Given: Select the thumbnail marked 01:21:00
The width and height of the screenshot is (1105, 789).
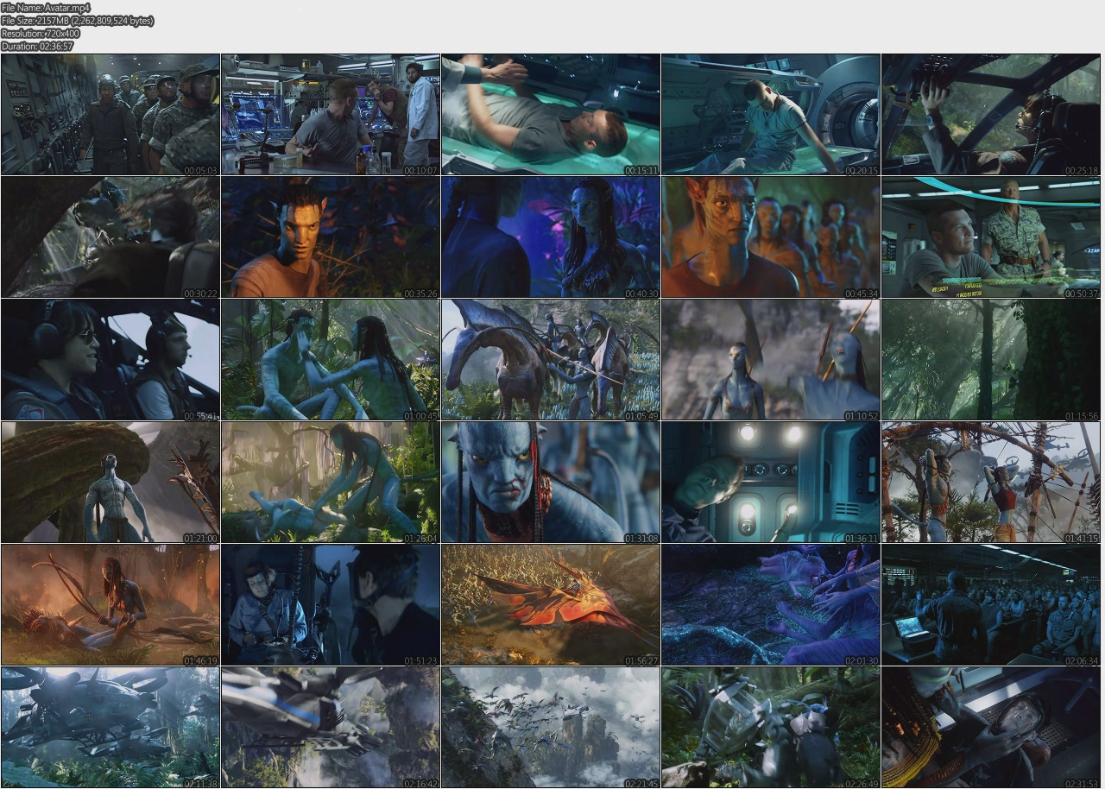Looking at the screenshot, I should click(110, 483).
